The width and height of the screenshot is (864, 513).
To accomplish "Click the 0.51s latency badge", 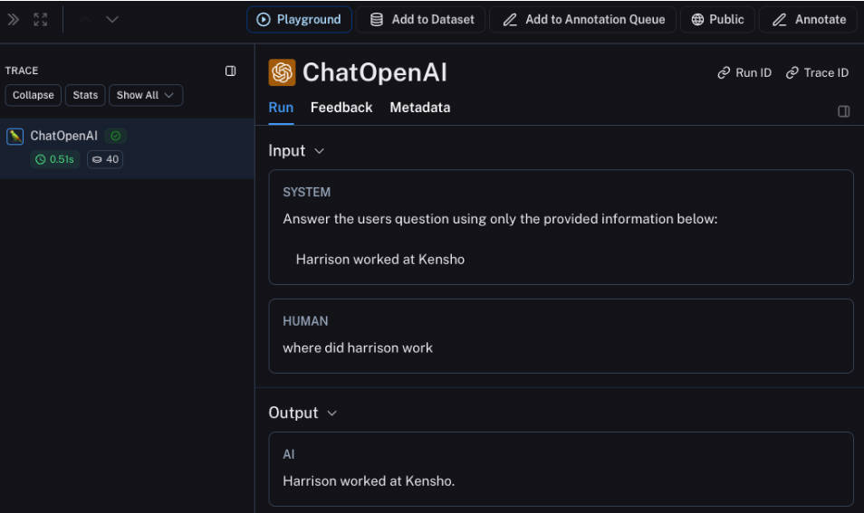I will tap(55, 159).
